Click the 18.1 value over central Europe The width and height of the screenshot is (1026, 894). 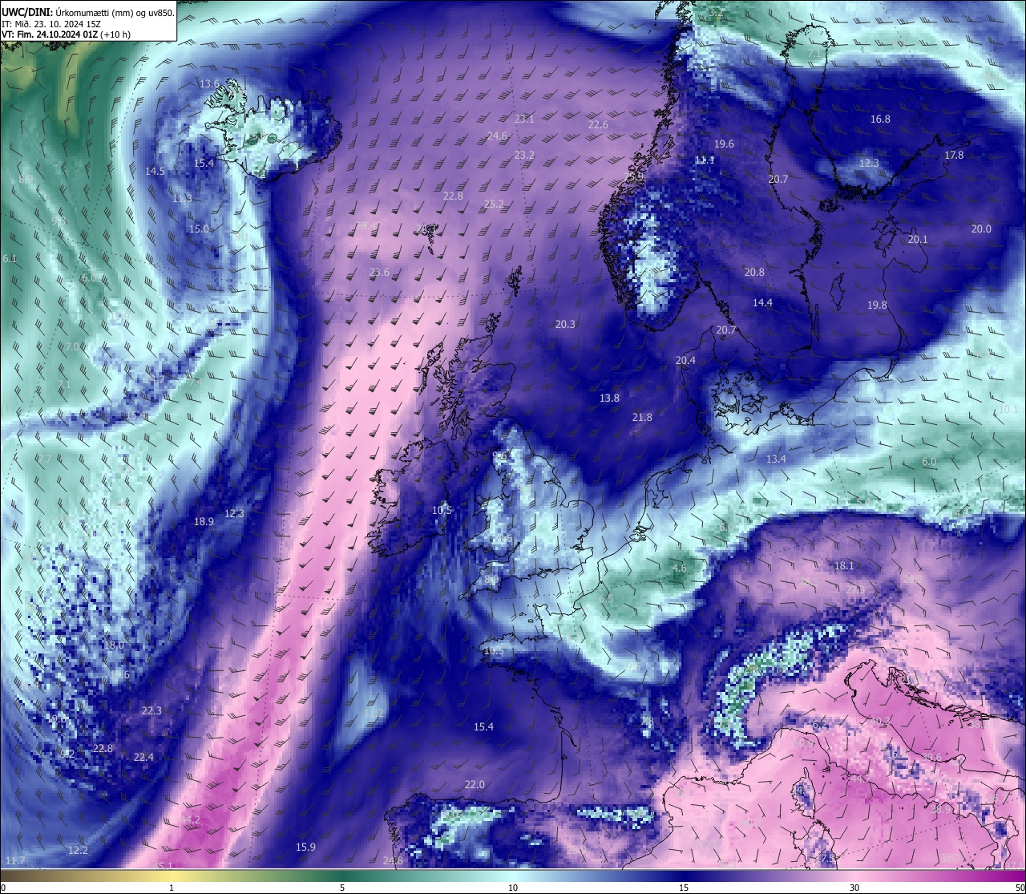click(844, 565)
